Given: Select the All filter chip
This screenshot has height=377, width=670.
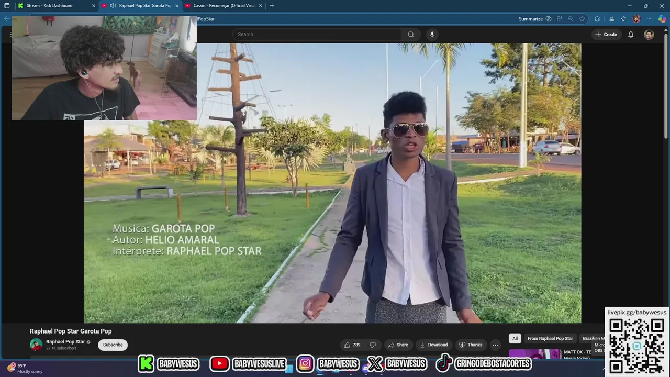Looking at the screenshot, I should 515,338.
